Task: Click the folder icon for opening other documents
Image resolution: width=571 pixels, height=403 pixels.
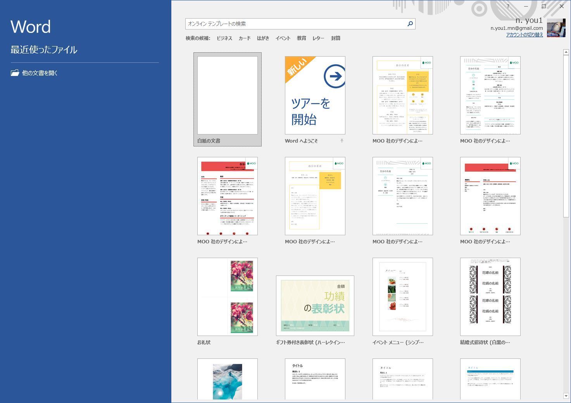Action: pos(15,72)
